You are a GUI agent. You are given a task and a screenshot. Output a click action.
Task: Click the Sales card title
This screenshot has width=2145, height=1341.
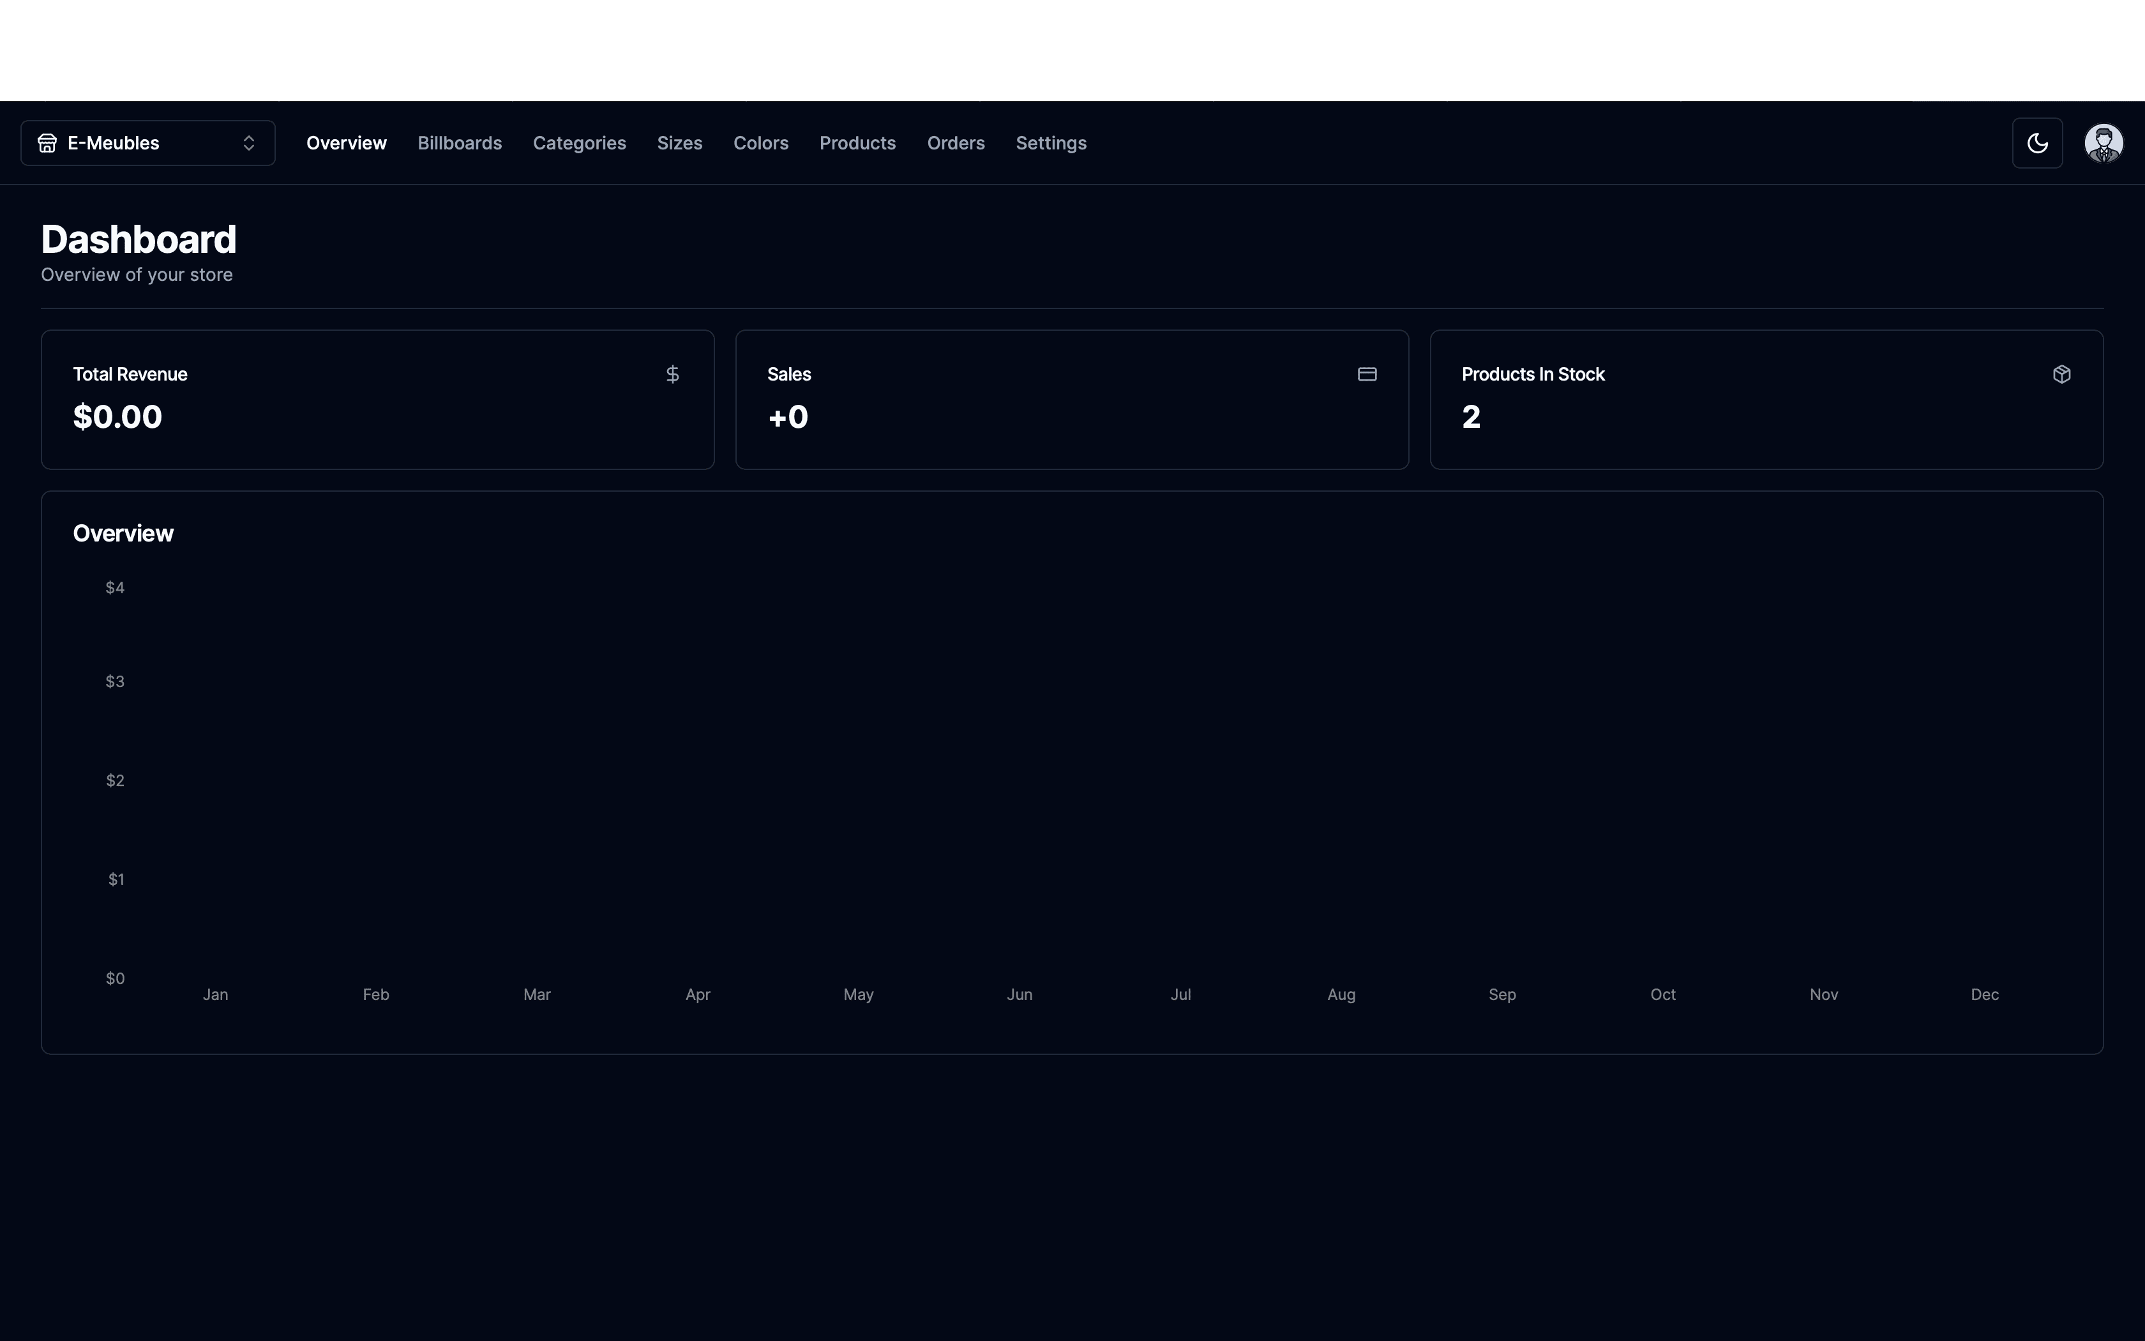[x=789, y=374]
